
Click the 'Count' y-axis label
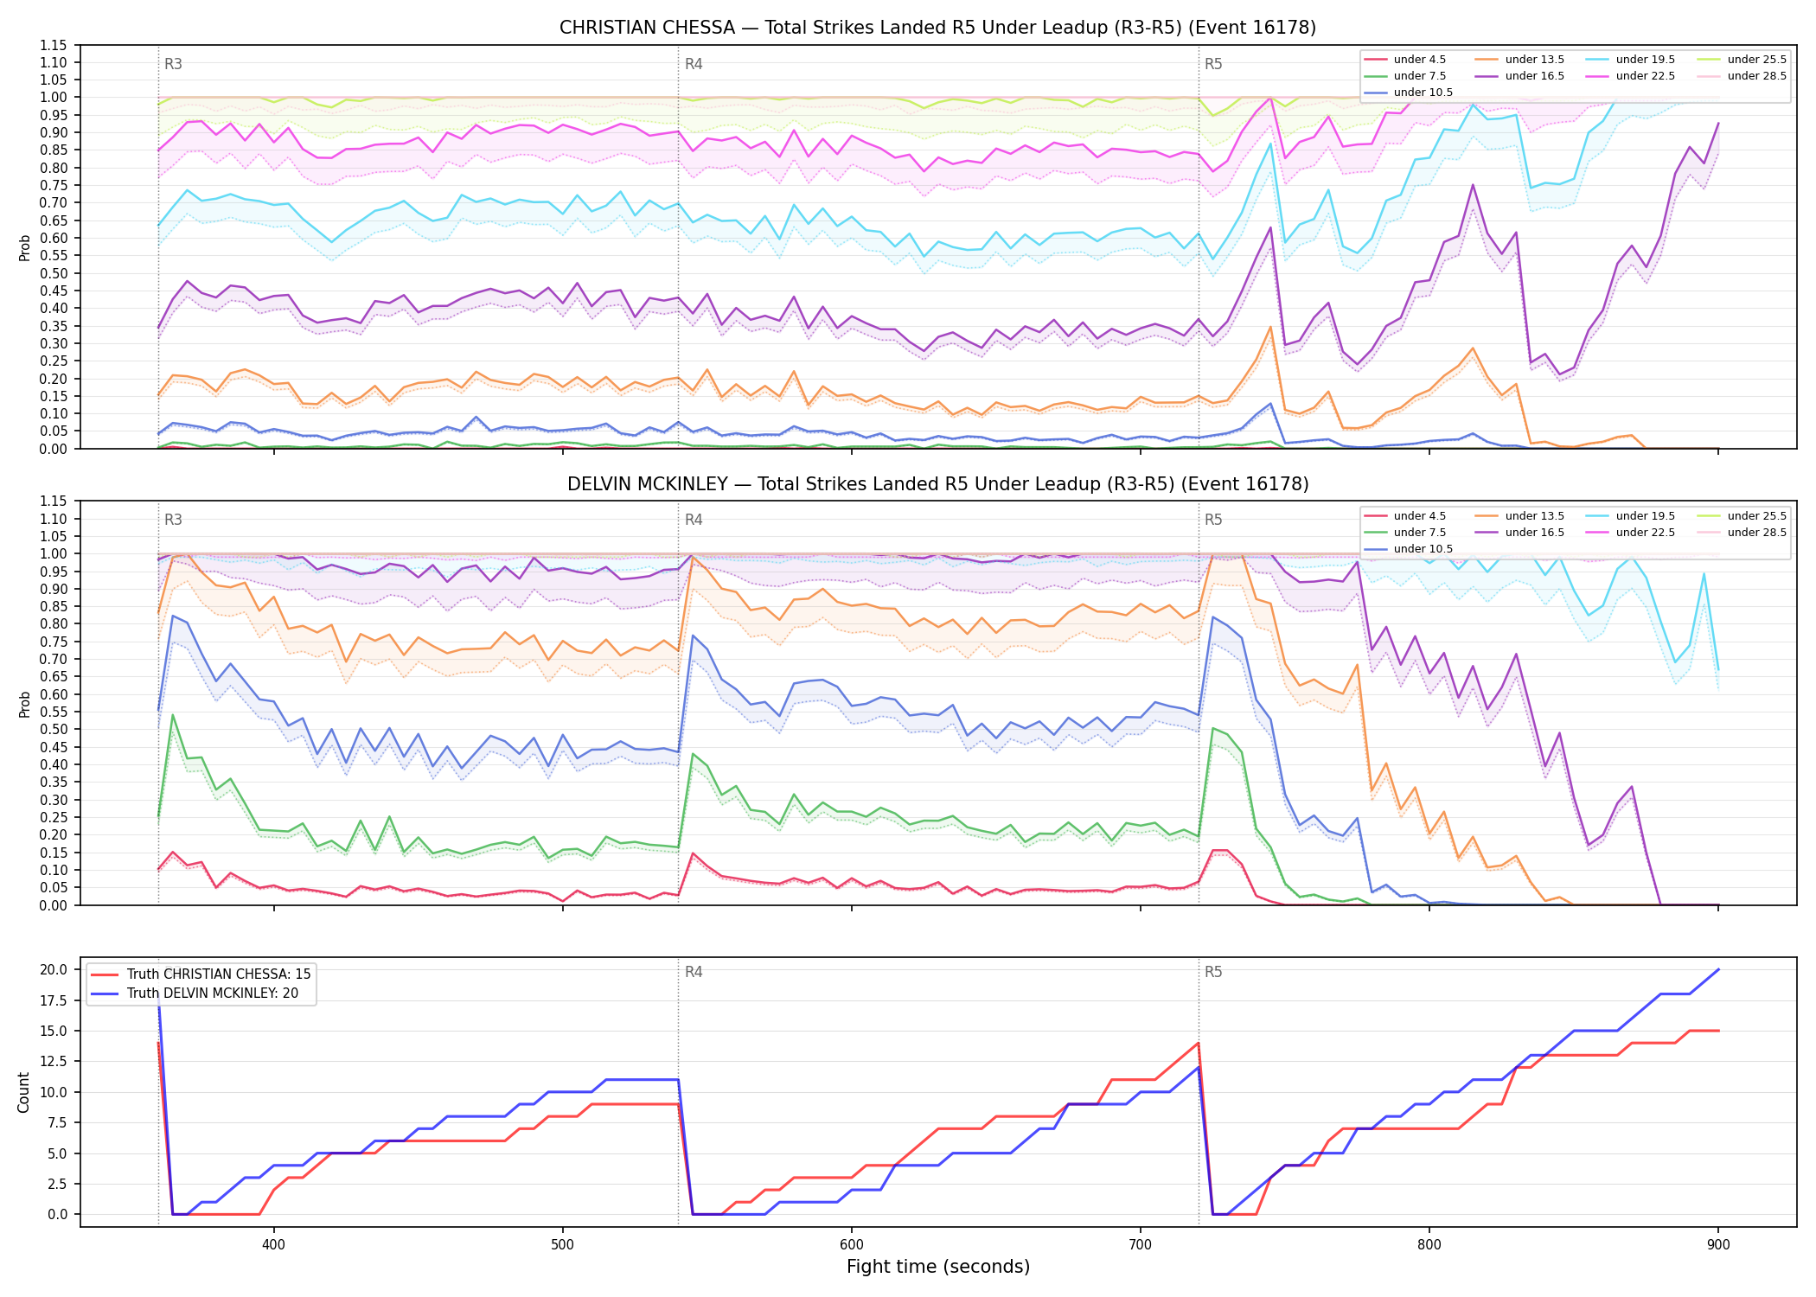coord(23,1092)
